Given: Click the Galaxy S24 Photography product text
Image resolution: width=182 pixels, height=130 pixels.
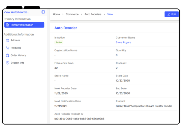Looking at the screenshot, I should tap(144, 106).
